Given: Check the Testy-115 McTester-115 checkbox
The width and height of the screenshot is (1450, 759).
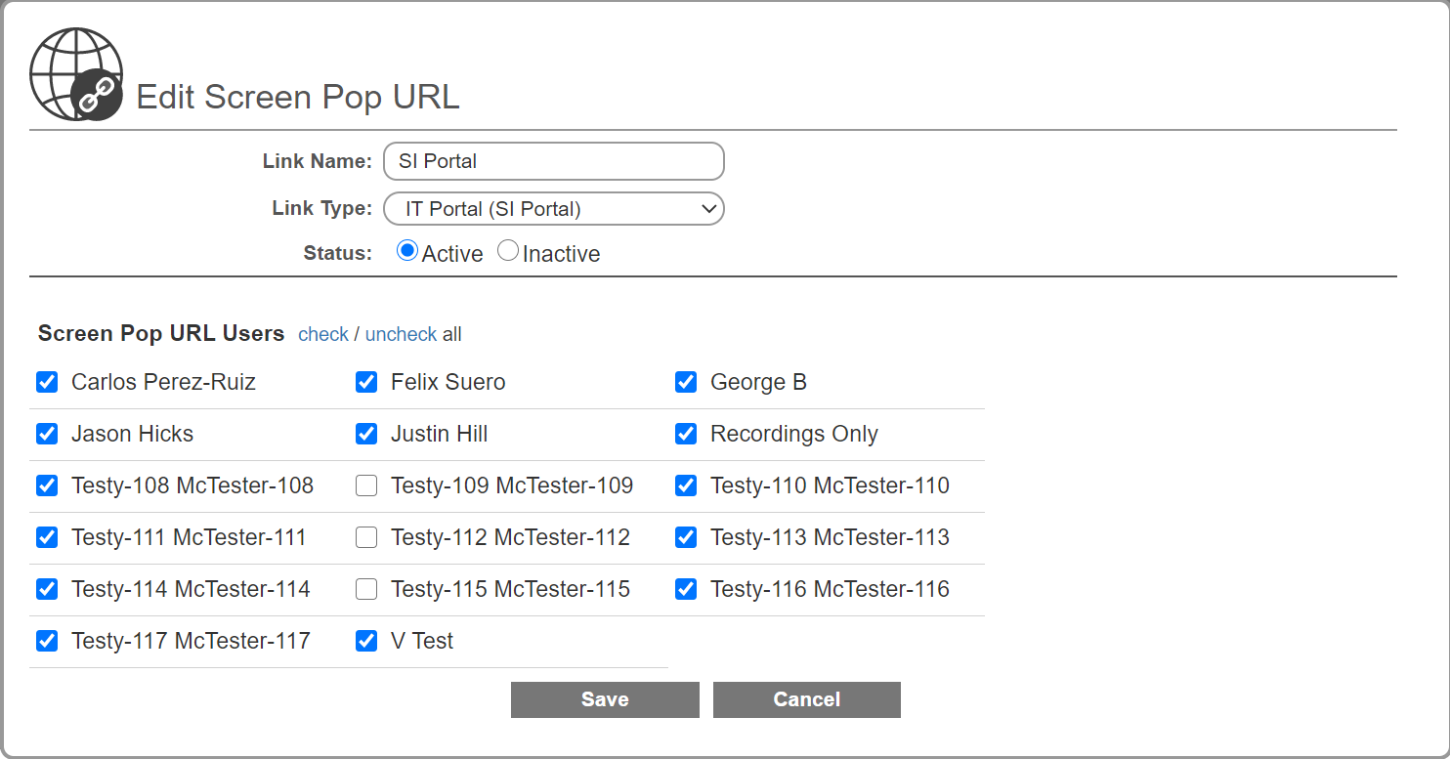Looking at the screenshot, I should click(366, 589).
